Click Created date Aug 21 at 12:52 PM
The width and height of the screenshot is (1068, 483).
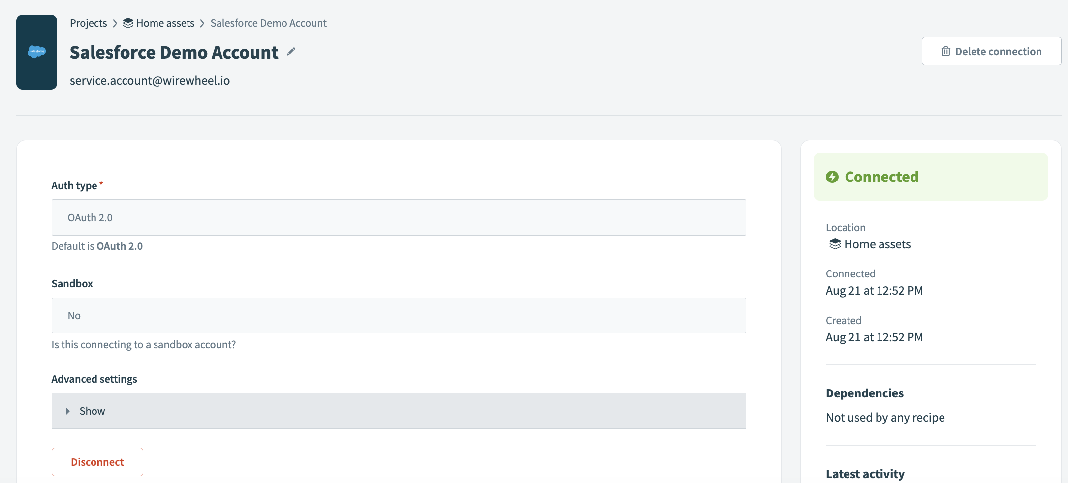[x=874, y=337]
